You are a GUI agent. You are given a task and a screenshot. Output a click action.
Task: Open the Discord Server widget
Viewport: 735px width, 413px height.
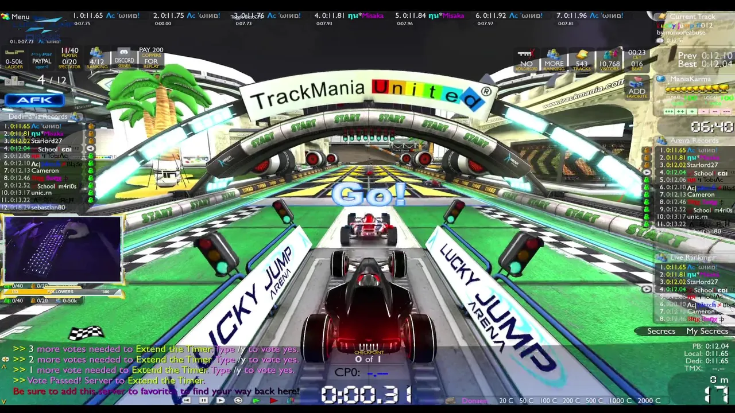click(x=124, y=58)
